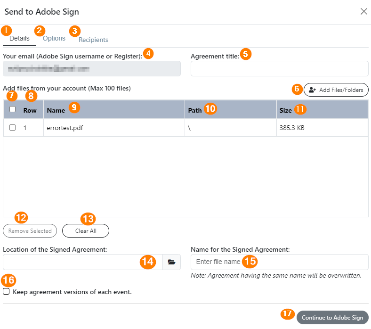This screenshot has height=329, width=371.
Task: Click the add-user icon in Add Files/Folders
Action: [x=312, y=90]
